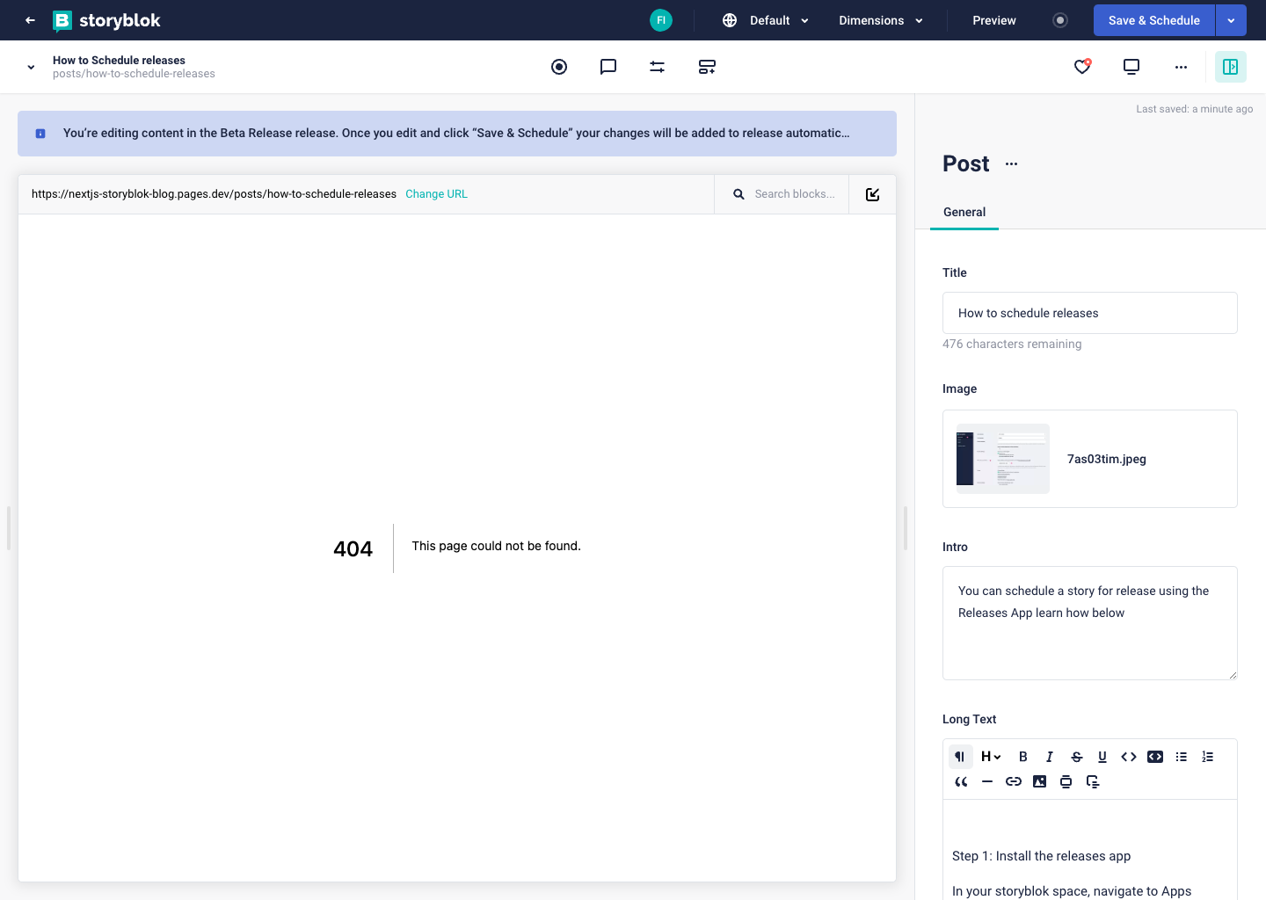The width and height of the screenshot is (1266, 900).
Task: Open the Default language dropdown
Action: click(x=766, y=20)
